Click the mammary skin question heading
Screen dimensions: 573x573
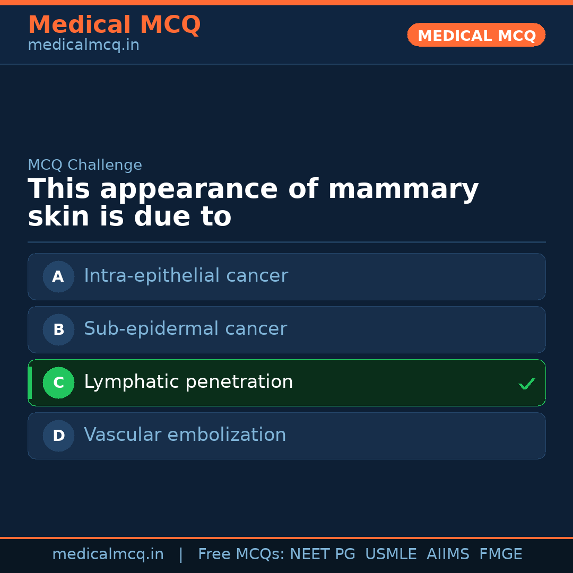253,203
